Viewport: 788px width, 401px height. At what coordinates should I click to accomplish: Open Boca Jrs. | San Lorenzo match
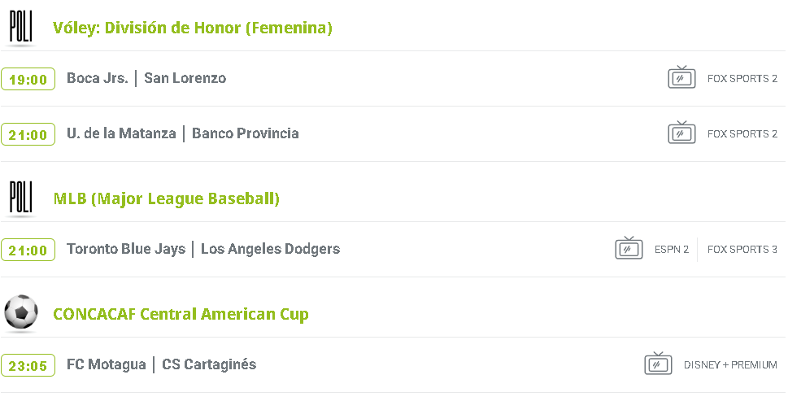146,78
